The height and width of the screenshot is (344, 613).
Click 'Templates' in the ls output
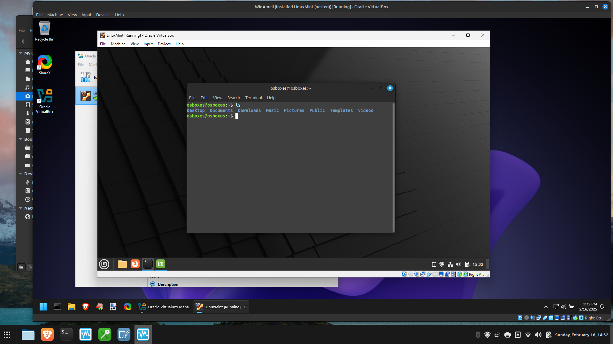(x=341, y=110)
